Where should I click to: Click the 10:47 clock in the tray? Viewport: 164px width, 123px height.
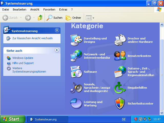click(x=157, y=119)
